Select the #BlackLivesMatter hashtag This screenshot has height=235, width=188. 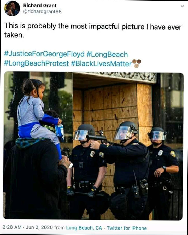click(101, 63)
